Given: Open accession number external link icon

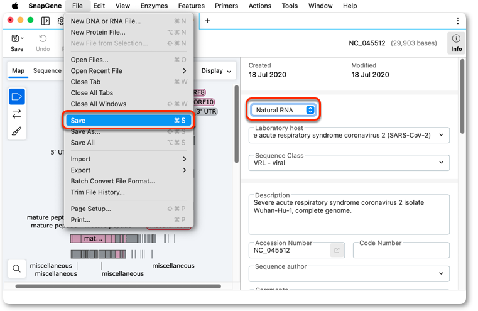Looking at the screenshot, I should (337, 250).
